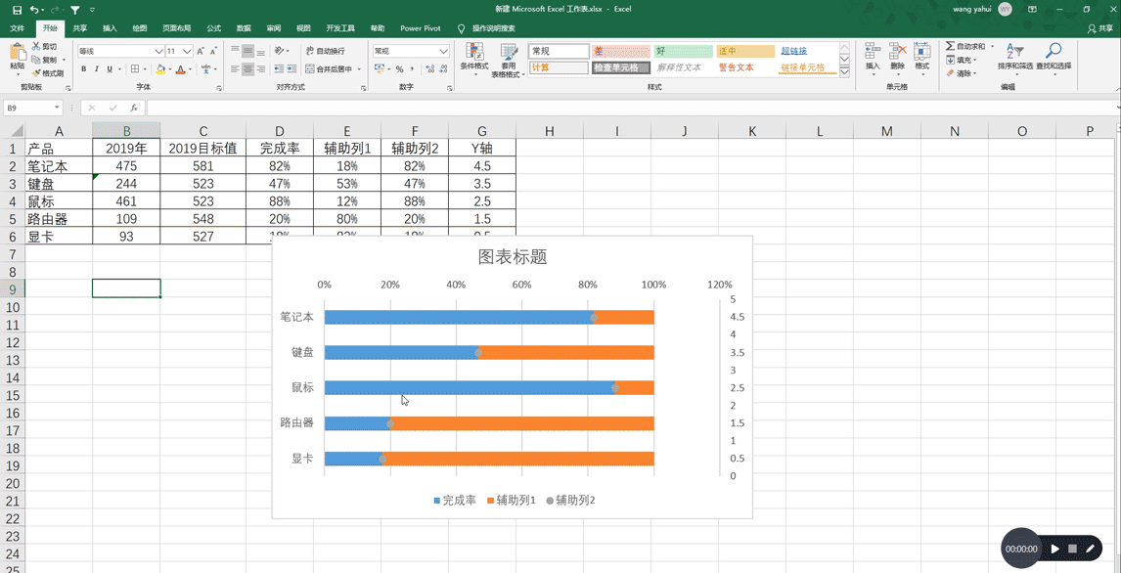Toggle bold formatting
The height and width of the screenshot is (573, 1121).
tap(84, 69)
